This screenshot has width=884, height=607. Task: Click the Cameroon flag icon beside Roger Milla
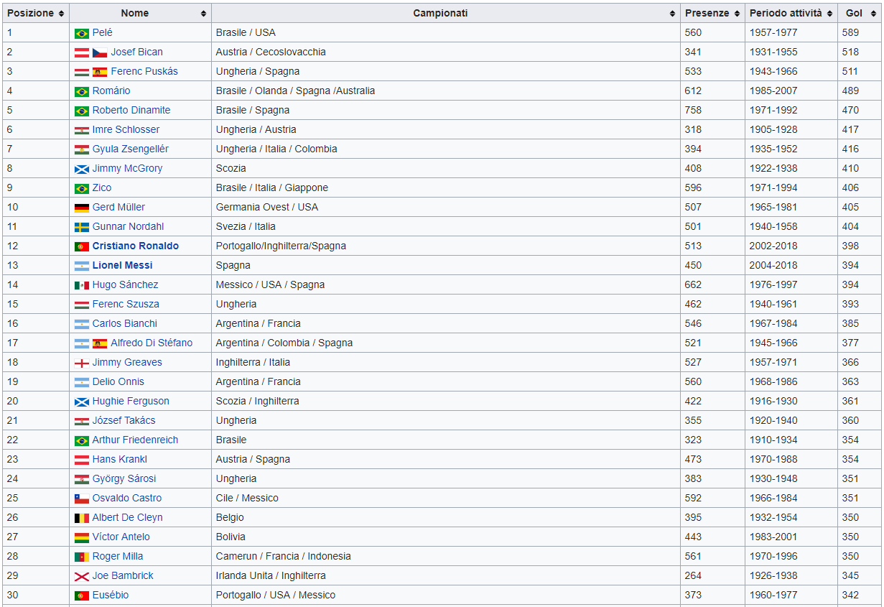pyautogui.click(x=82, y=557)
